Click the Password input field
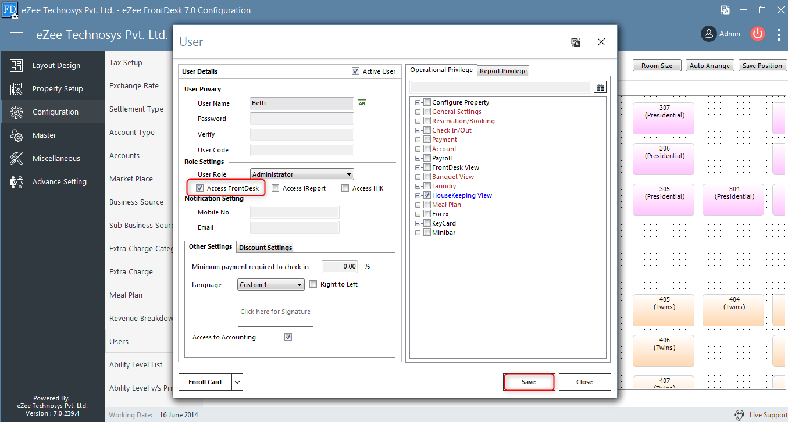The height and width of the screenshot is (422, 788). (302, 119)
